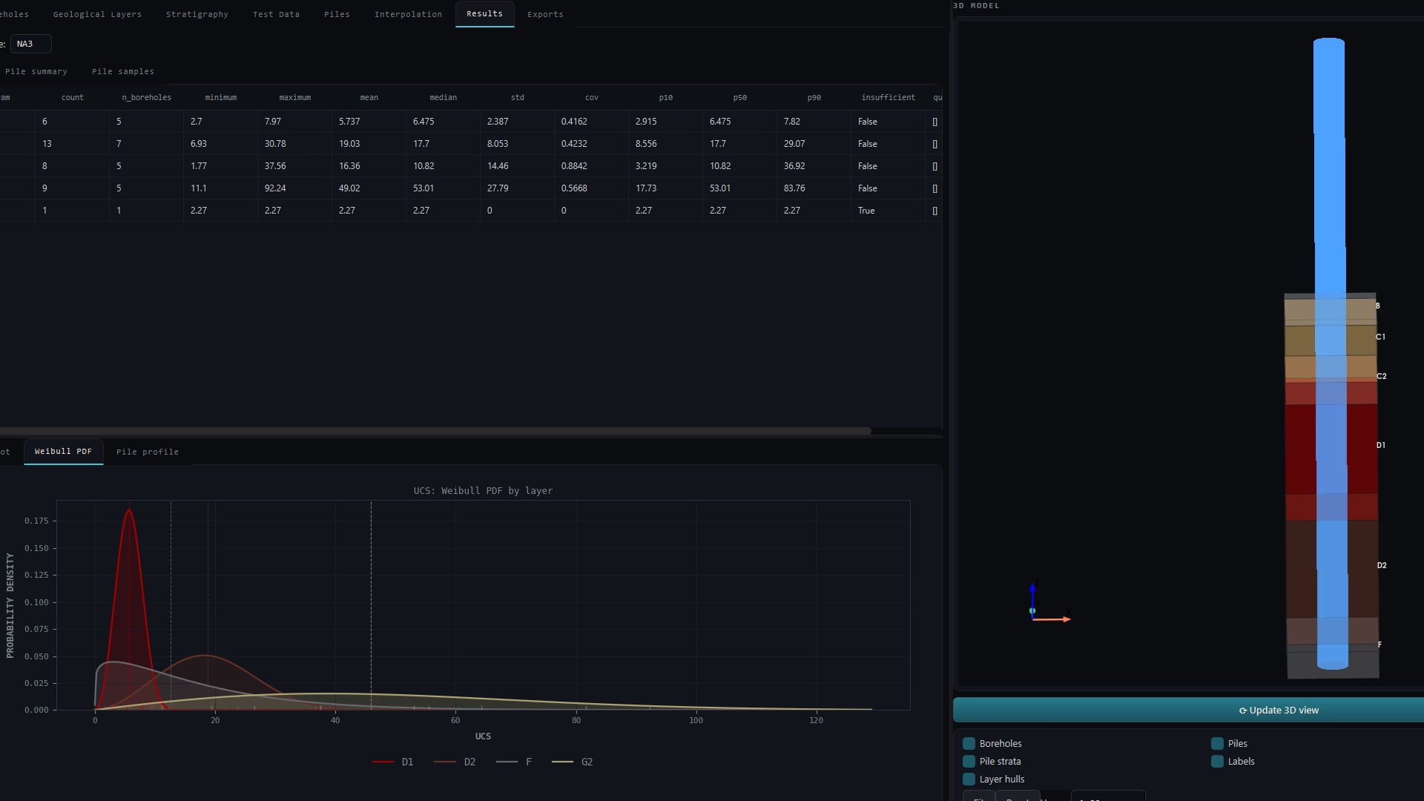Select median value 17.7 cell
Image resolution: width=1424 pixels, height=801 pixels.
point(444,144)
